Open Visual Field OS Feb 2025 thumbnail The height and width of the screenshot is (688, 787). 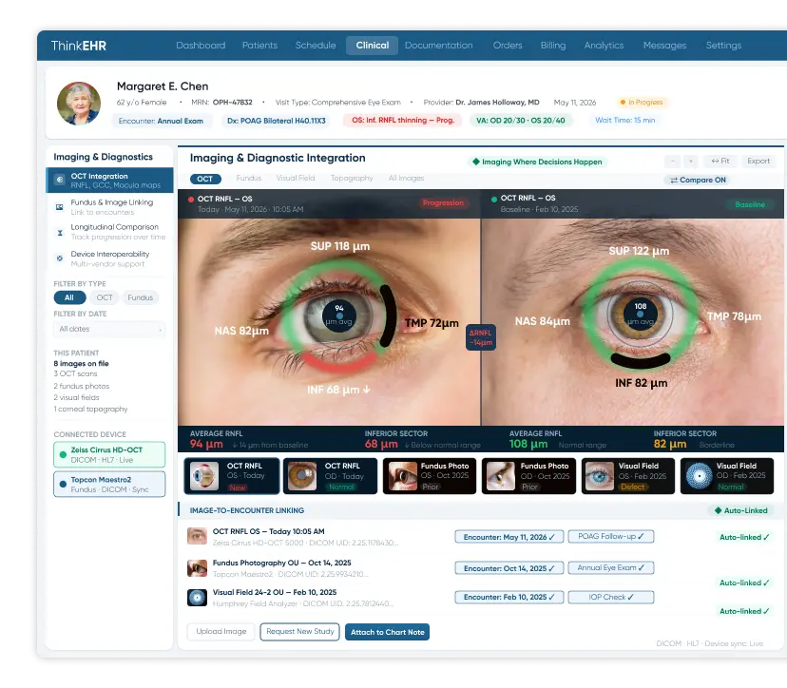coord(628,476)
